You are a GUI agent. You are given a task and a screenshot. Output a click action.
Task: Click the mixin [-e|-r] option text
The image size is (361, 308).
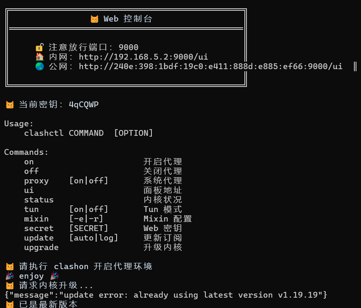coord(86,219)
